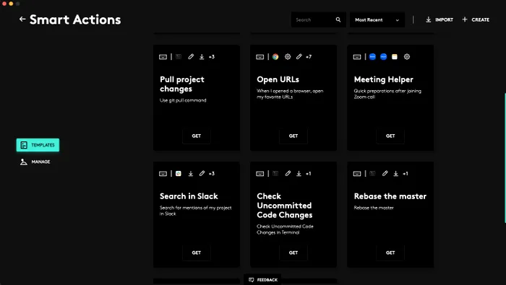
Task: Click terminal app icon on Pull project changes
Action: 179,57
